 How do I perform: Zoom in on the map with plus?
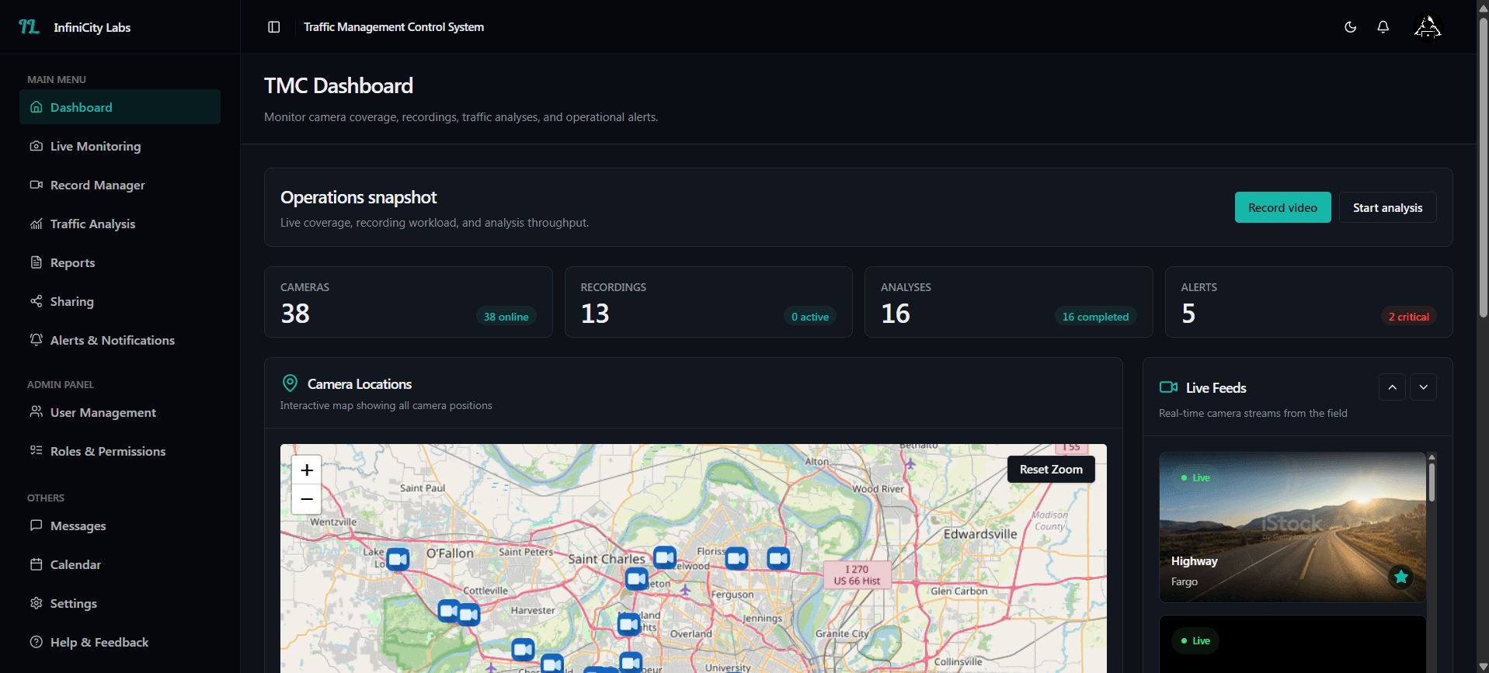coord(307,470)
